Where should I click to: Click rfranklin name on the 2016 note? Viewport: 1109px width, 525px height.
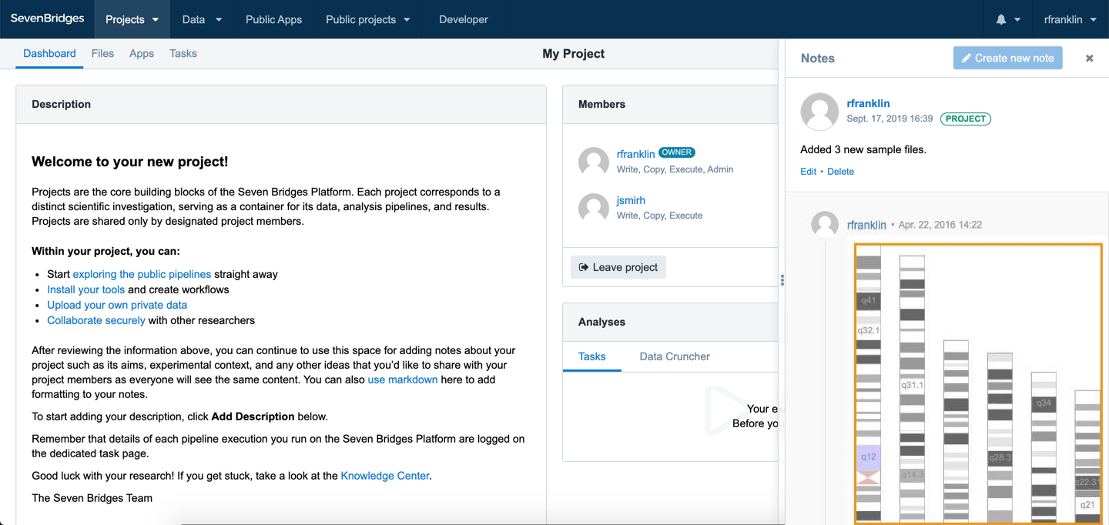click(866, 225)
